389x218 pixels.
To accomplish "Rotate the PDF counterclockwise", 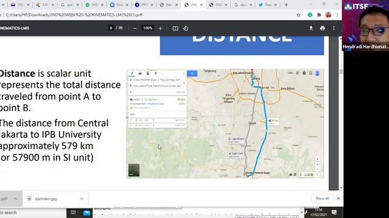I will click(185, 28).
